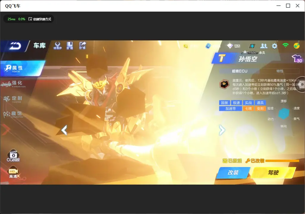Image resolution: width=305 pixels, height=214 pixels.
Task: Switch to the 特性 tab
Action: coord(280,71)
